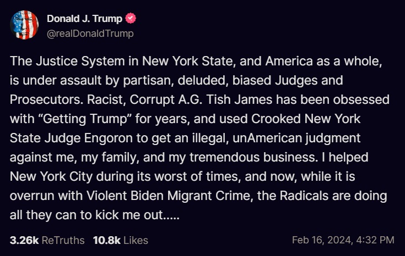Click the Likes label
The height and width of the screenshot is (256, 405).
(136, 240)
